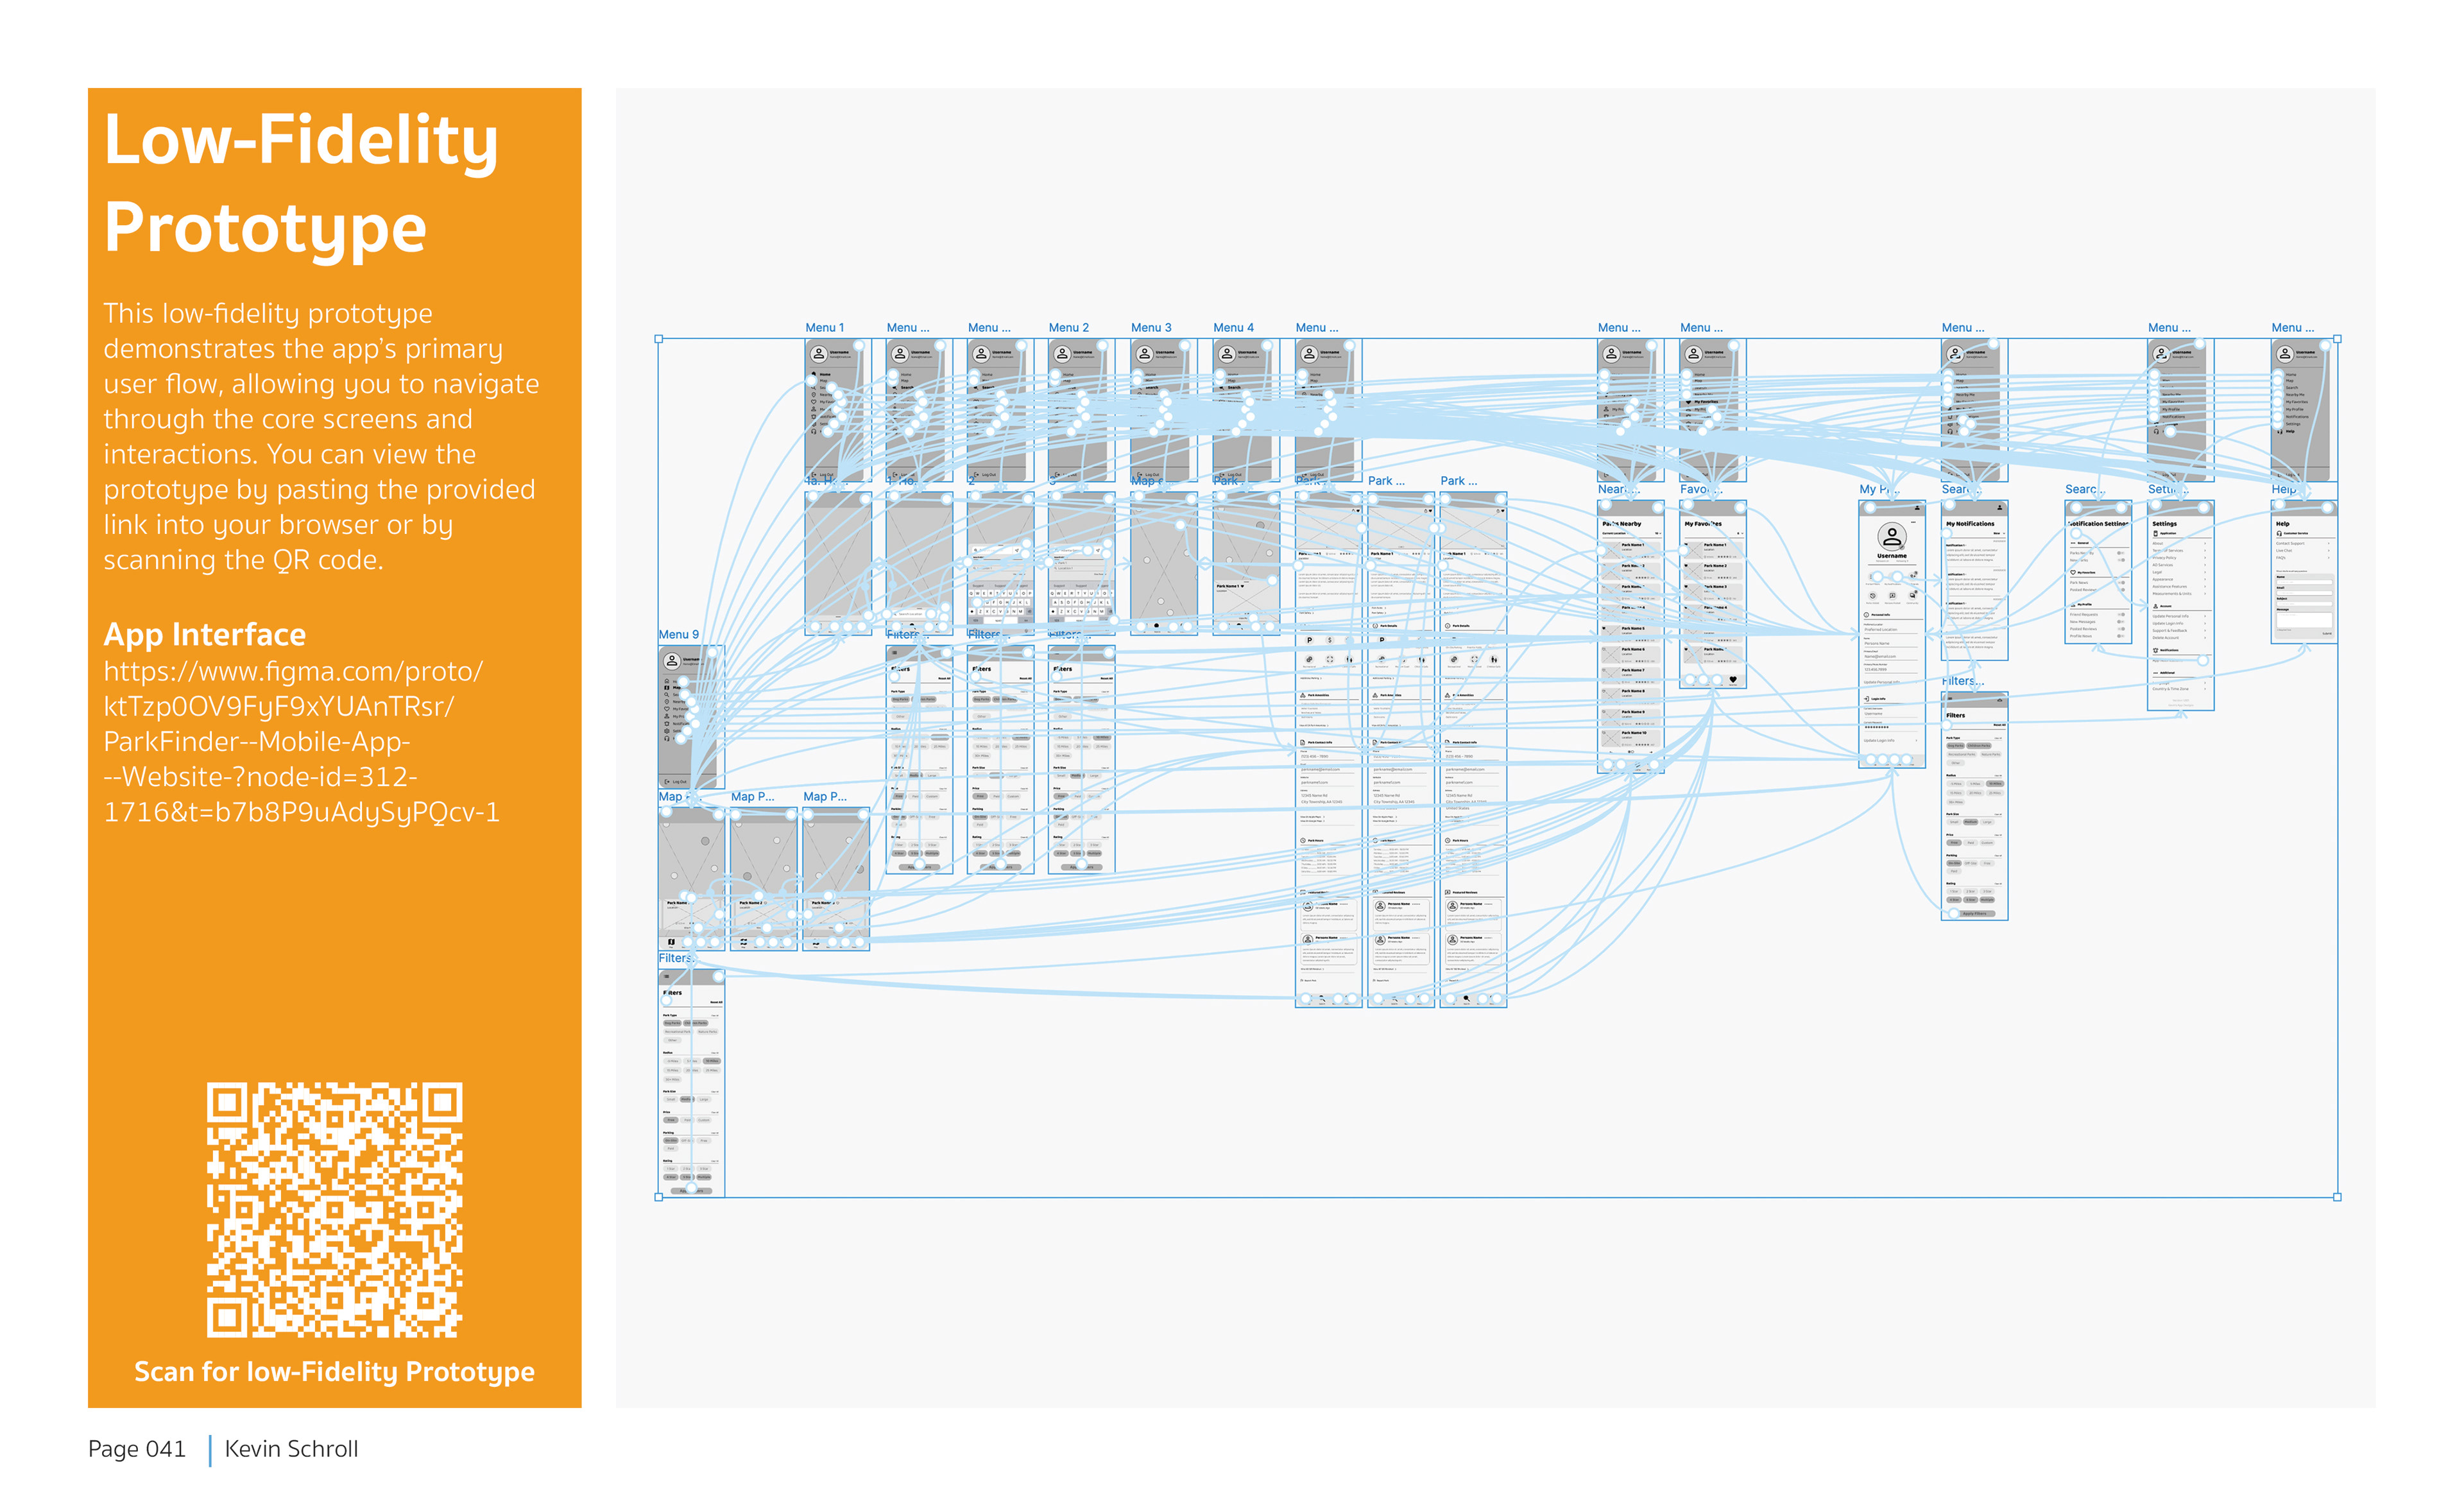The width and height of the screenshot is (2464, 1496).
Task: Click the bottom-right selection handle of the canvas
Action: (2337, 1197)
